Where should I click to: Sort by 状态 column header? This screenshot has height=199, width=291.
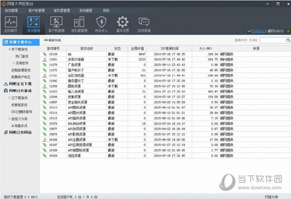(117, 49)
